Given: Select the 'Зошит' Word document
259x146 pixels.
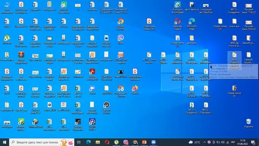Looking at the screenshot, I should (x=64, y=23).
